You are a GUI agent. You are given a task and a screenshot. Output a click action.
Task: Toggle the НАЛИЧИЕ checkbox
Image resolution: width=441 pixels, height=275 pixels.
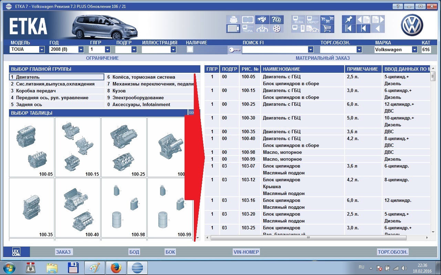pos(190,49)
